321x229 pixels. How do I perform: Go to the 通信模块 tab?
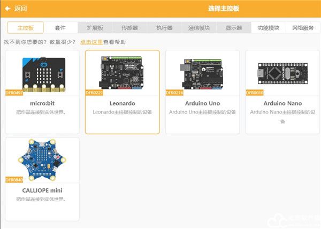point(199,28)
